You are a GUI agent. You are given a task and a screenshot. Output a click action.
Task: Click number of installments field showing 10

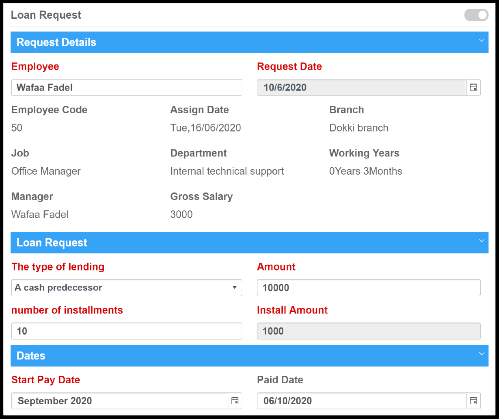click(x=127, y=331)
